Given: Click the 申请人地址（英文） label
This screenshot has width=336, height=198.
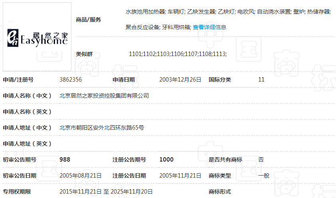Looking at the screenshot, I should pyautogui.click(x=27, y=144).
